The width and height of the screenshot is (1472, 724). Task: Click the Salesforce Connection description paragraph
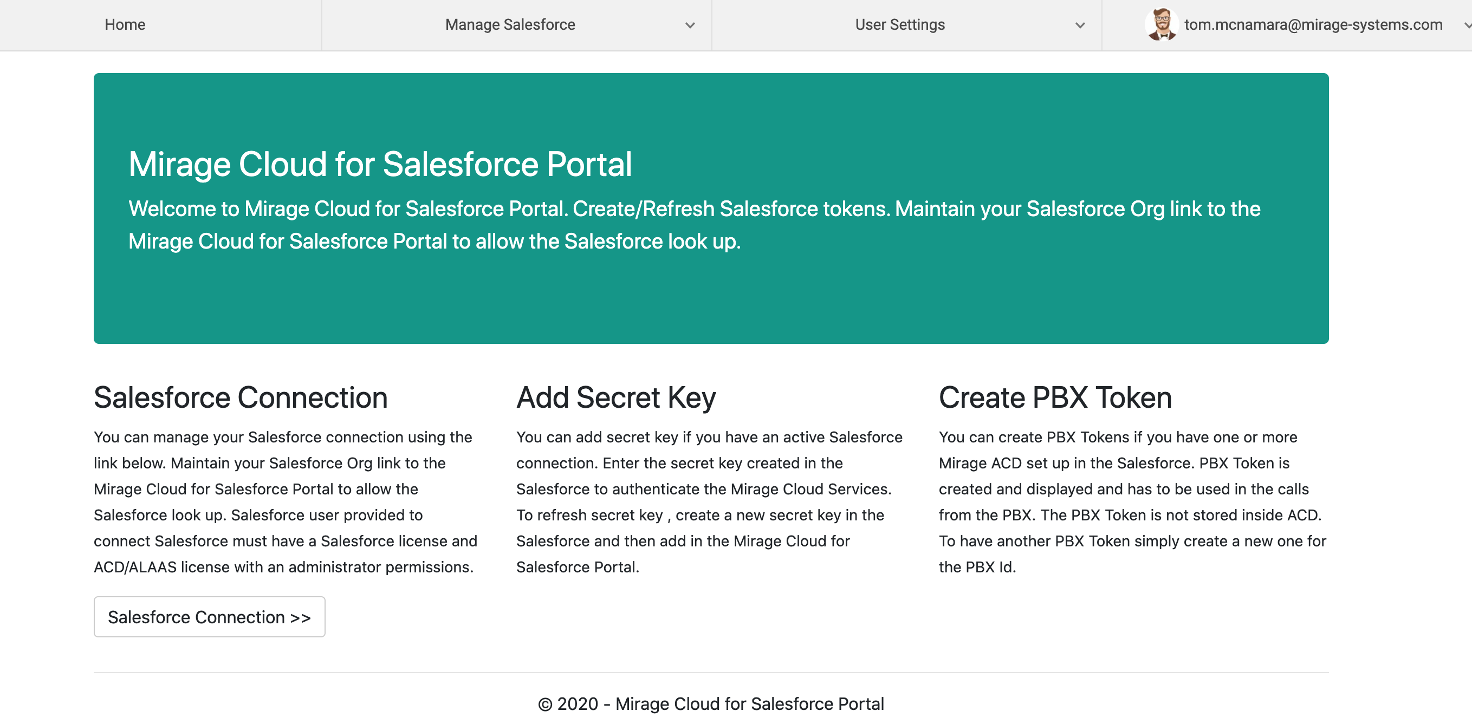[x=286, y=502]
